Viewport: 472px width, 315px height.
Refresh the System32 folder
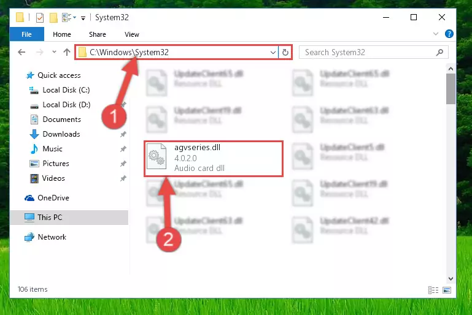pyautogui.click(x=285, y=53)
